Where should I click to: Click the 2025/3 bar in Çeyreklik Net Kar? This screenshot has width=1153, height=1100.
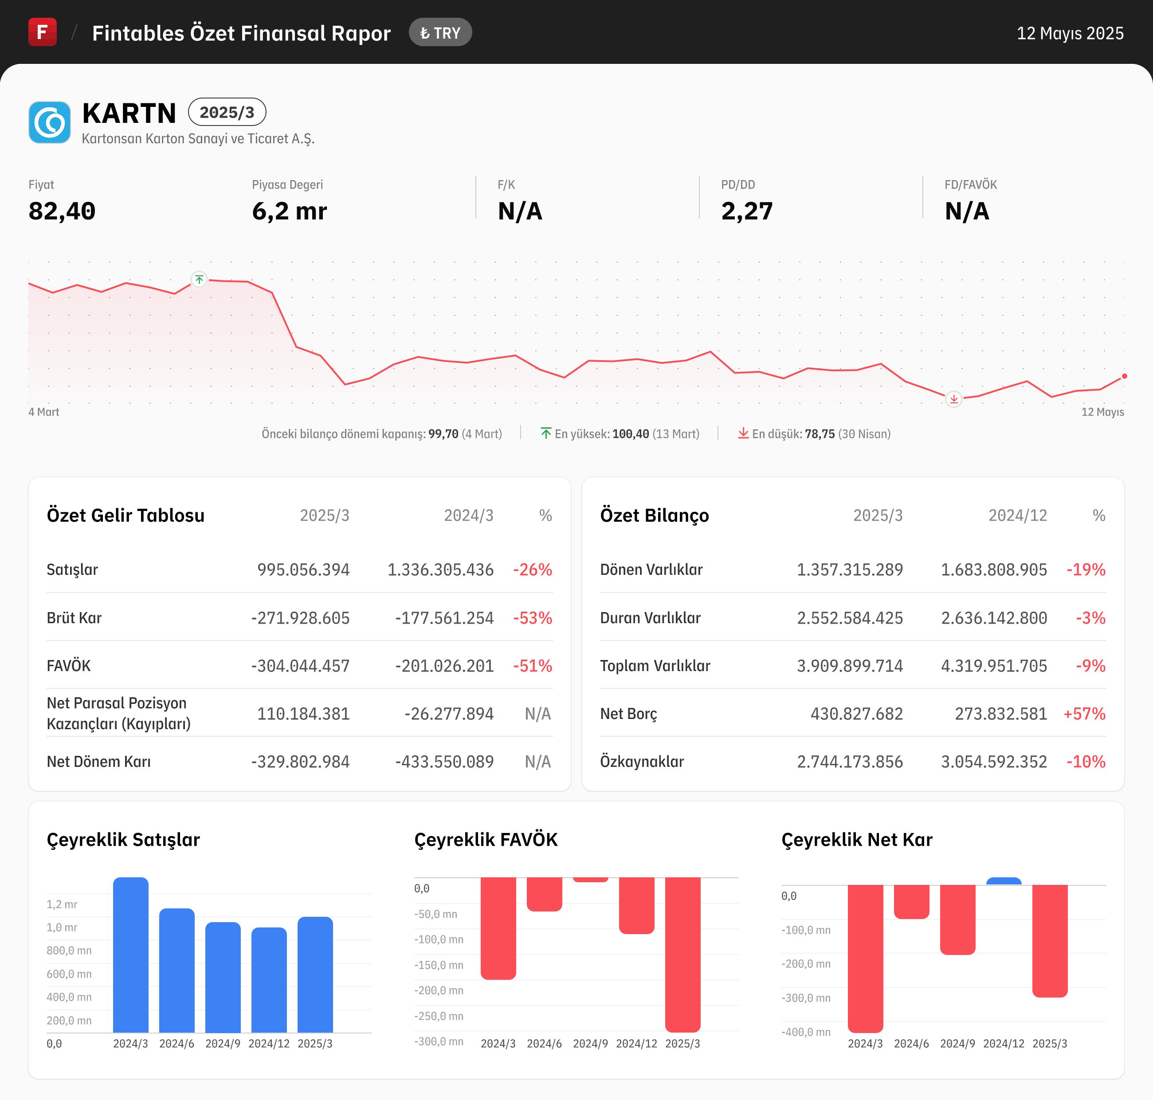(x=1050, y=940)
